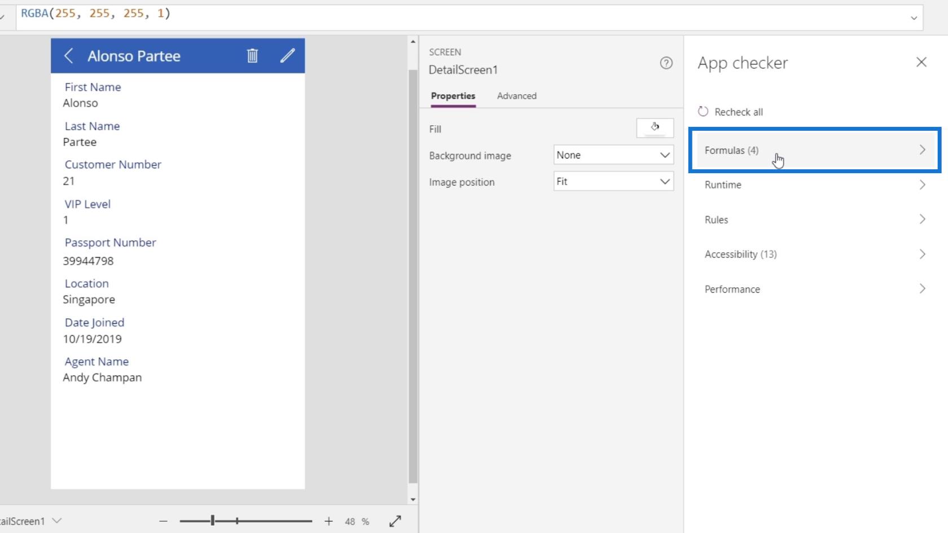The width and height of the screenshot is (948, 533).
Task: Click the fit to window arrows icon
Action: coord(395,521)
